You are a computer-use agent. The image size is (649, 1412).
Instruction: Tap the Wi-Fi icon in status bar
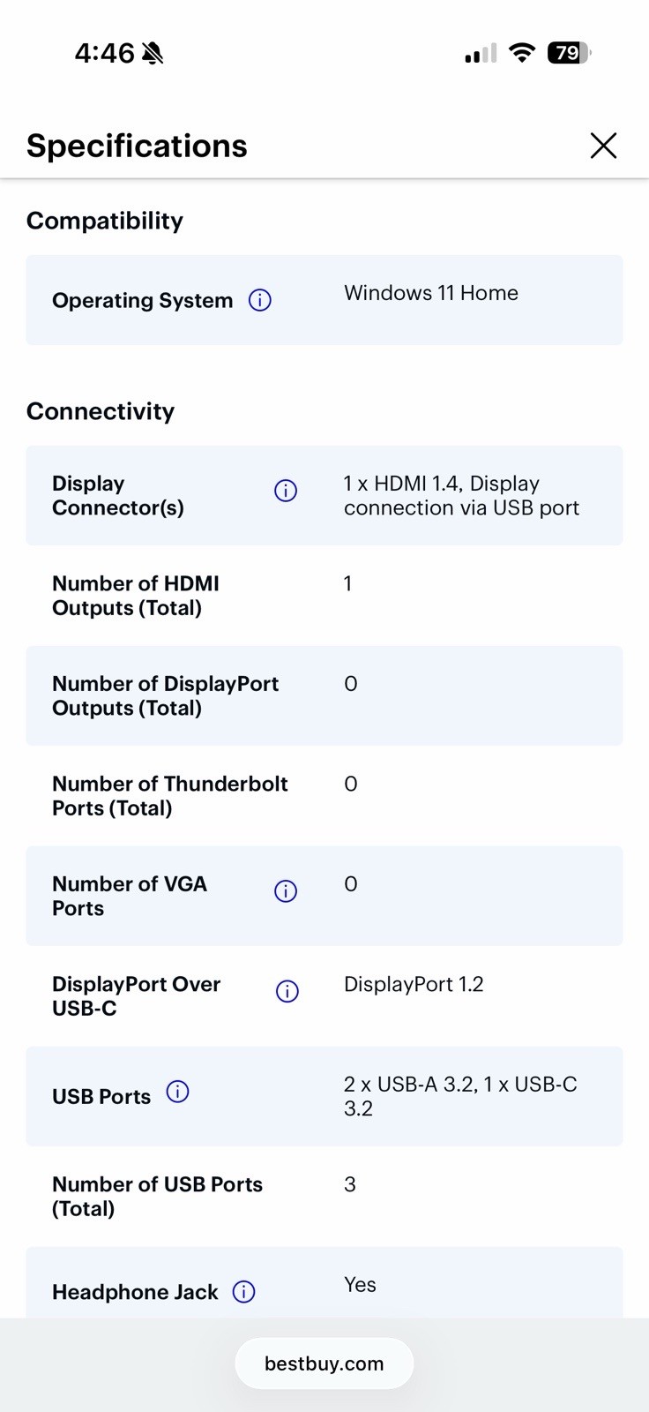point(522,53)
